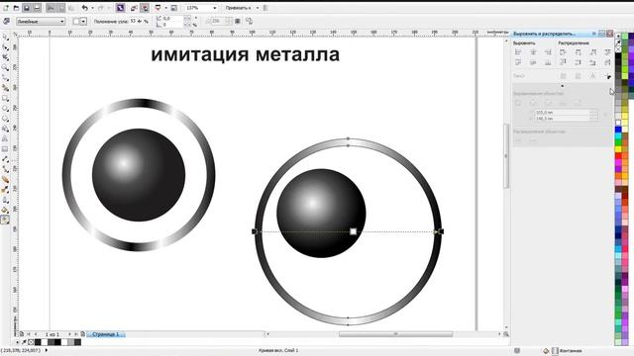Open the purple search content icon
634x356 pixels.
tap(120, 8)
